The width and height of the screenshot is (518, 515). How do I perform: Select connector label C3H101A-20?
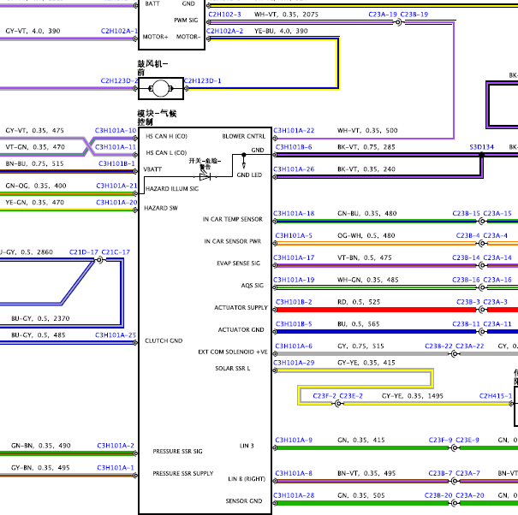(x=116, y=203)
